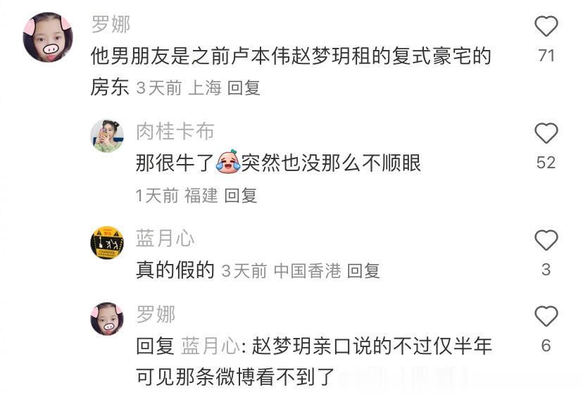Open 罗娜's small avatar on the last reply
Viewport: 583px width, 402px height.
pyautogui.click(x=107, y=319)
